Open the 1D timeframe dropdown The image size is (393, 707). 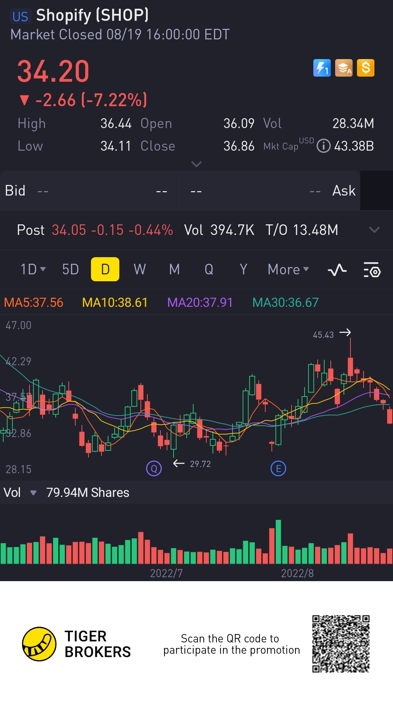[x=33, y=270]
